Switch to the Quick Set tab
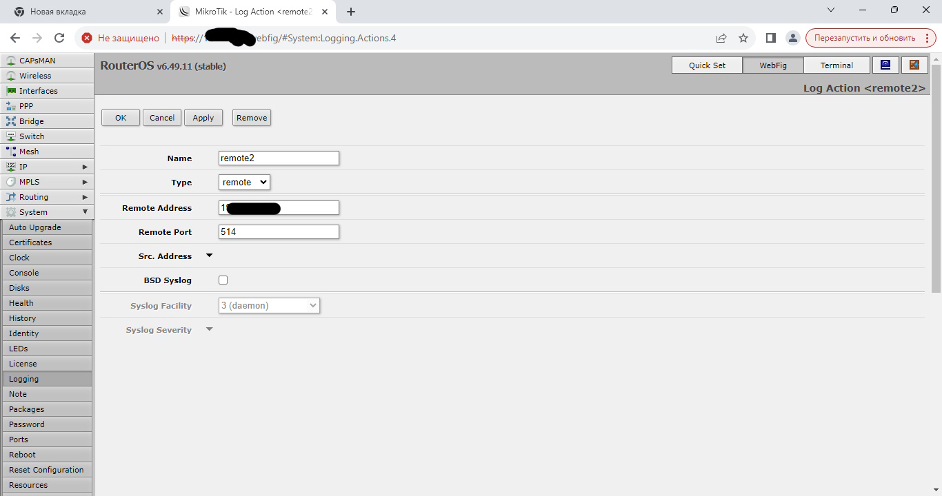 (707, 65)
